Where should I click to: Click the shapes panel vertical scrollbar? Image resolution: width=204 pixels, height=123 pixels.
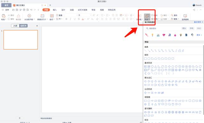pos(203,80)
